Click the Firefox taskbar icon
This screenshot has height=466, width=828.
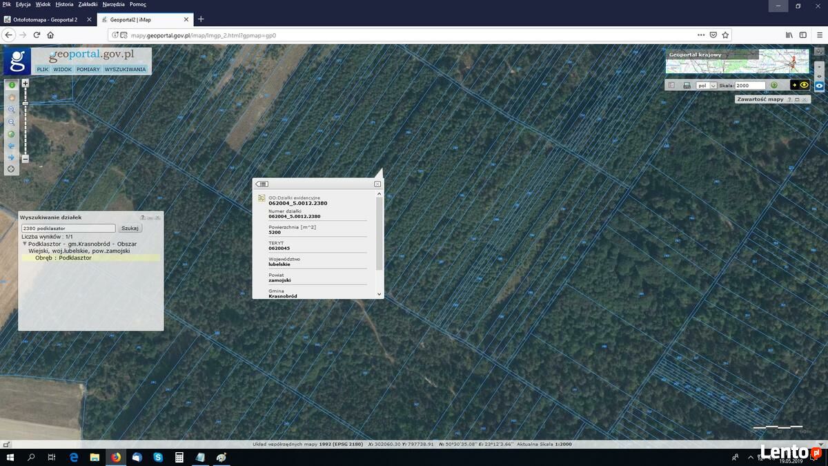pyautogui.click(x=116, y=457)
